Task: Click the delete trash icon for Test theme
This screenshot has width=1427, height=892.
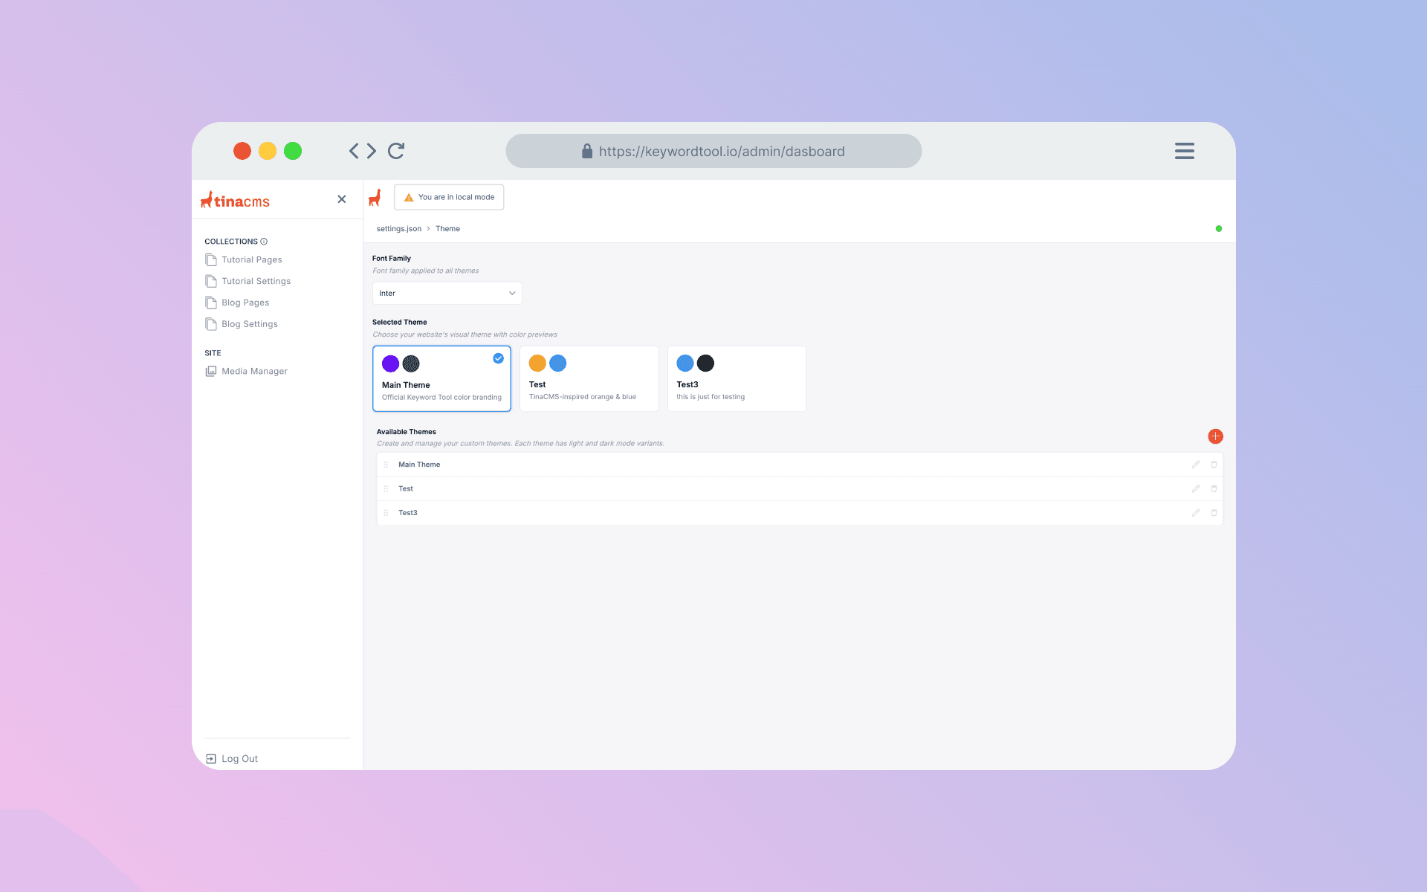Action: tap(1214, 488)
